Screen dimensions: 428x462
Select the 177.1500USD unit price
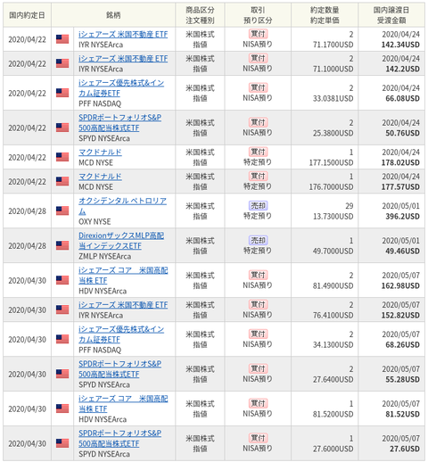tap(332, 162)
